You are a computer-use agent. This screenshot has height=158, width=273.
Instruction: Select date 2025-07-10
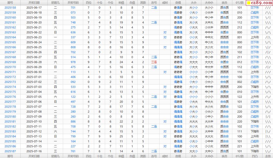(34, 122)
